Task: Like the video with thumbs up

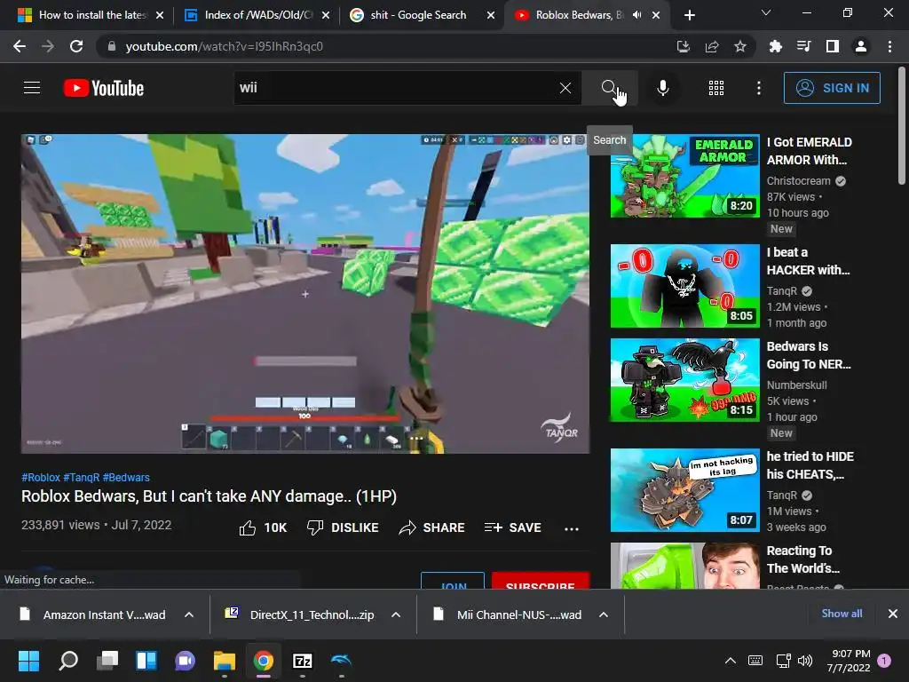Action: tap(263, 527)
